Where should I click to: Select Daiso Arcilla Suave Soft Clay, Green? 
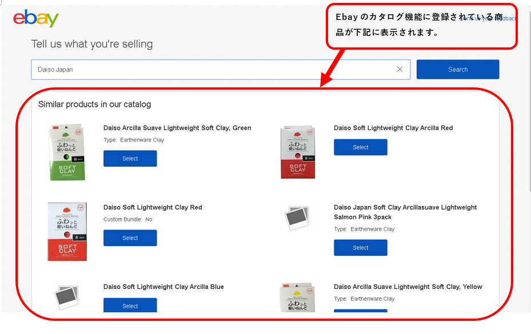pyautogui.click(x=130, y=159)
